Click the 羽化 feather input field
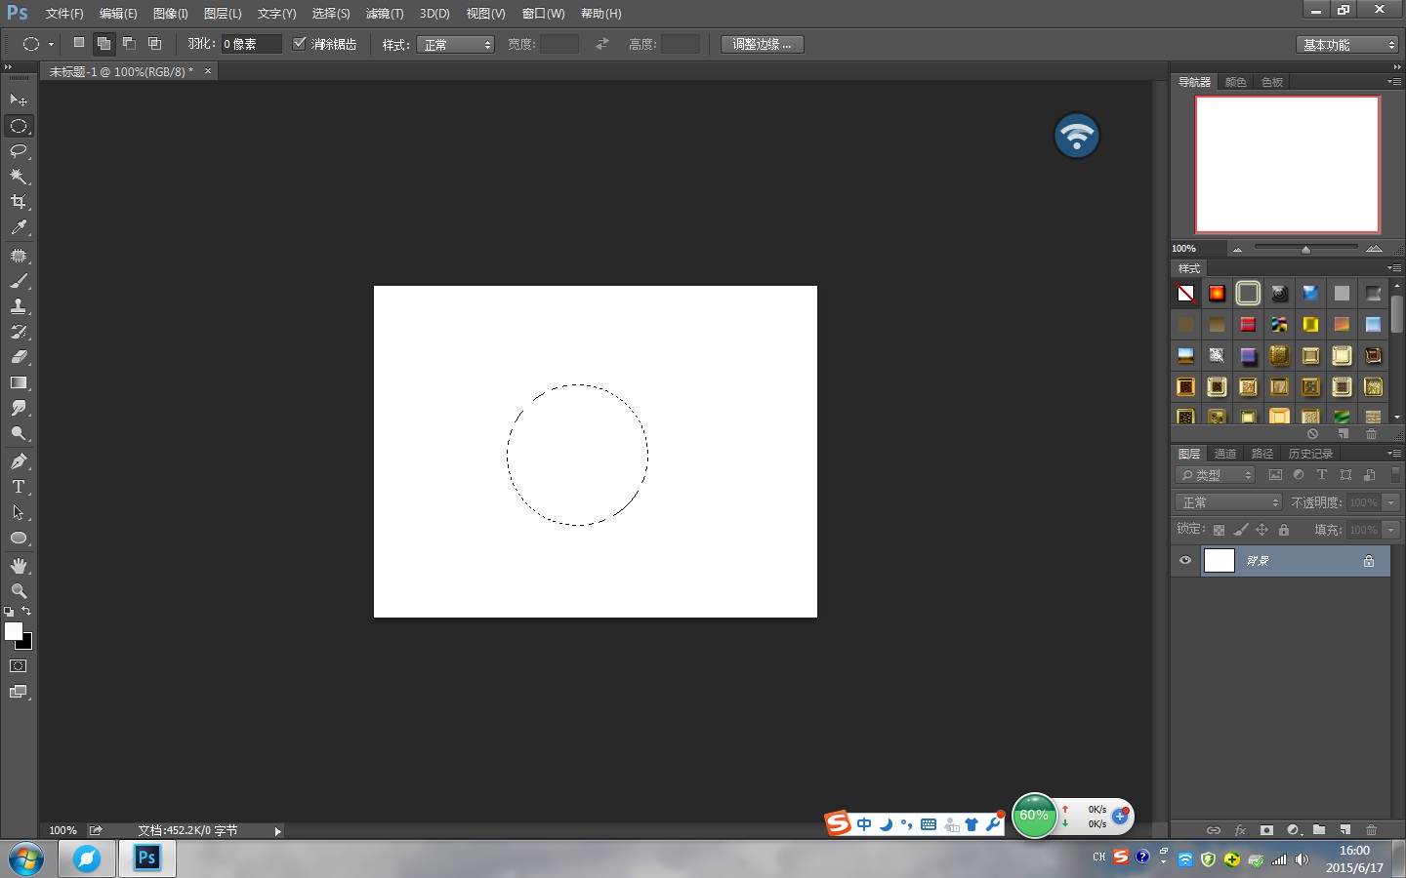The image size is (1406, 878). click(x=250, y=44)
